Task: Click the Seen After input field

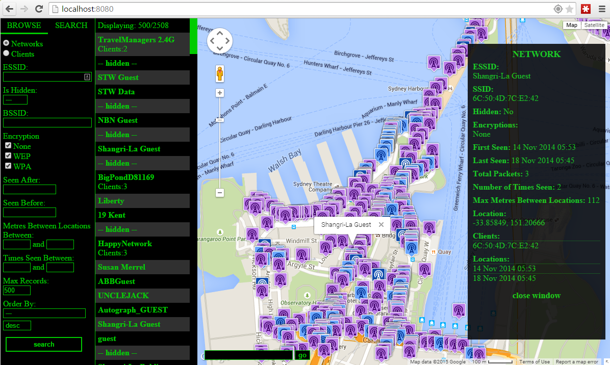Action: 30,189
